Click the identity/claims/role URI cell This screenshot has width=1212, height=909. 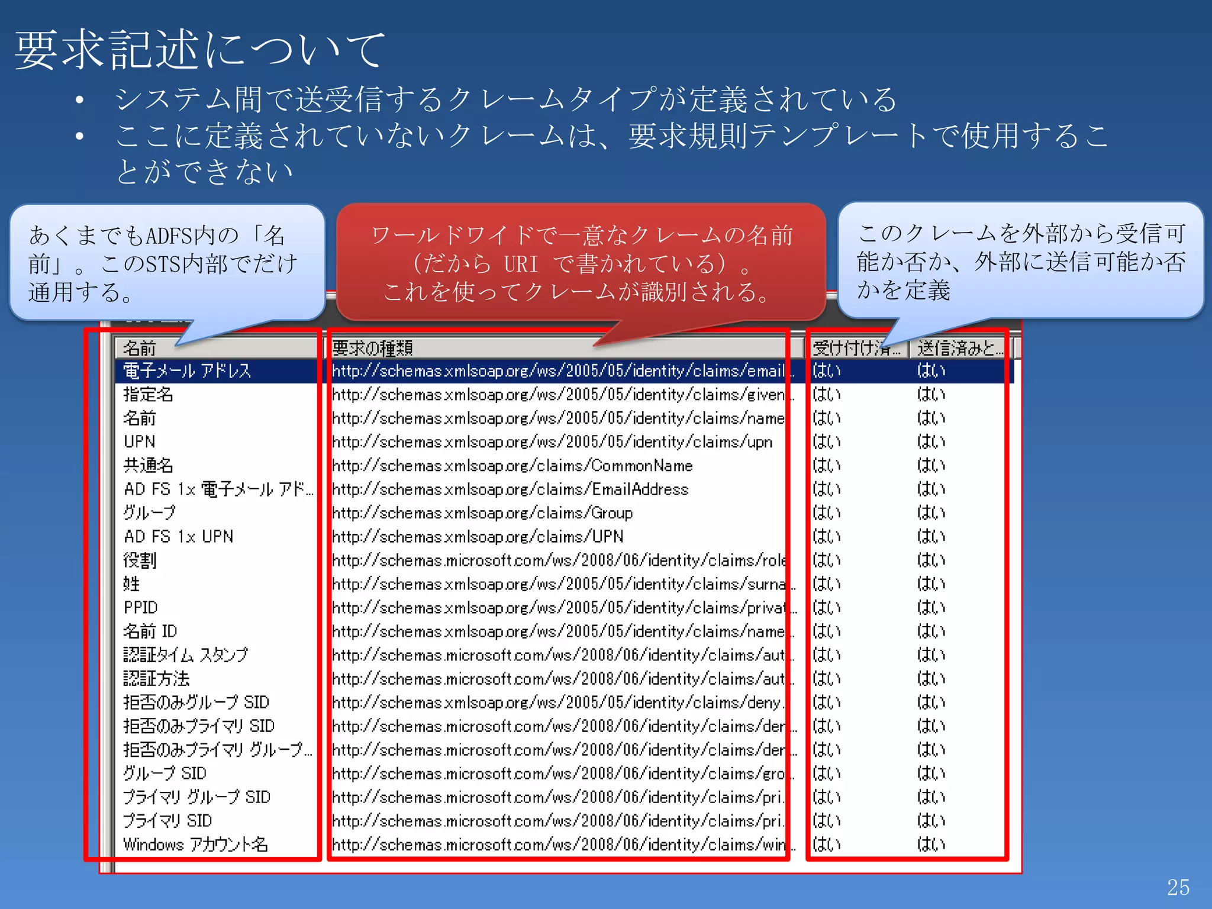559,560
